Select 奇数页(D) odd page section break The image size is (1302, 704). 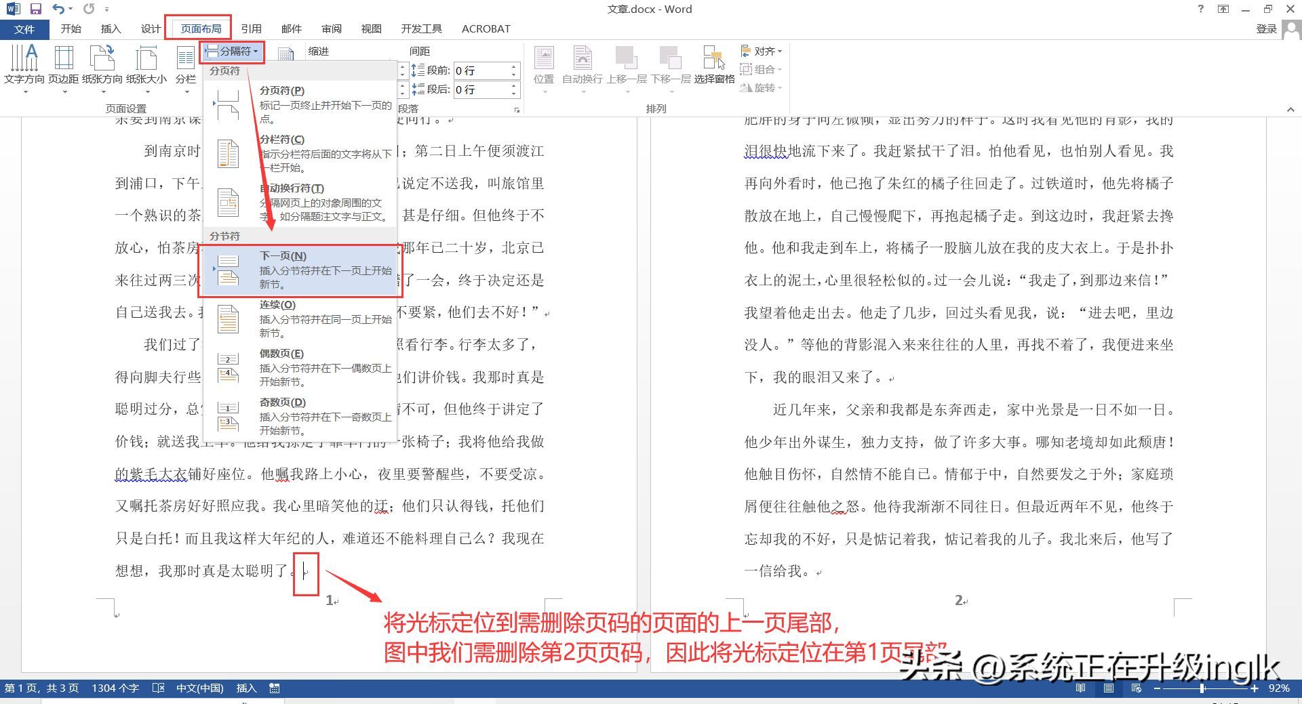click(x=300, y=416)
